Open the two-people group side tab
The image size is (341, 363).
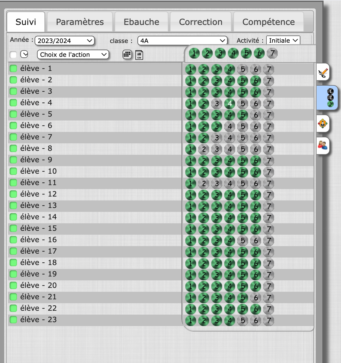tap(323, 146)
